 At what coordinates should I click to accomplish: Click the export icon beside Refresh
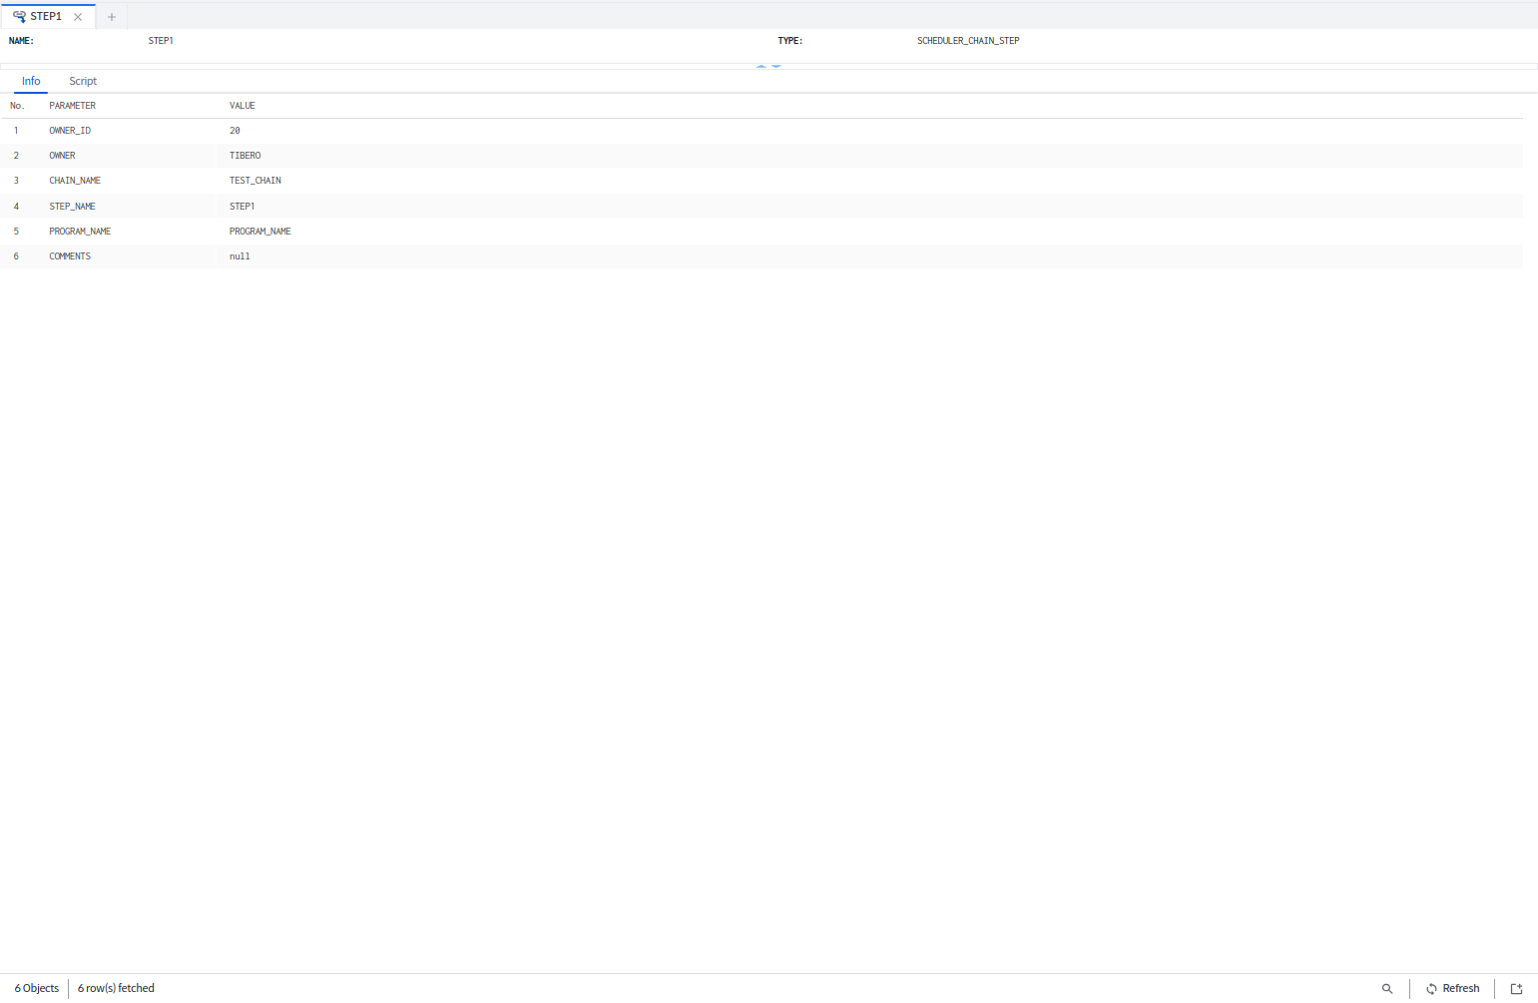1516,989
